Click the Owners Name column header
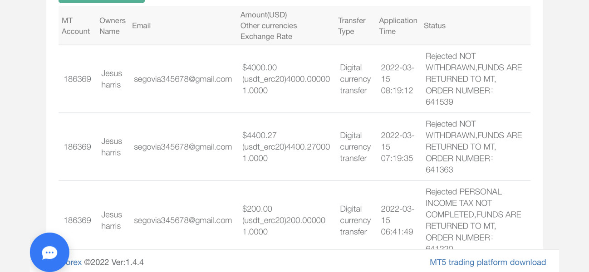The width and height of the screenshot is (589, 272). coord(112,26)
